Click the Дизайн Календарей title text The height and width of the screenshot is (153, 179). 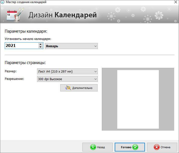coord(63,15)
